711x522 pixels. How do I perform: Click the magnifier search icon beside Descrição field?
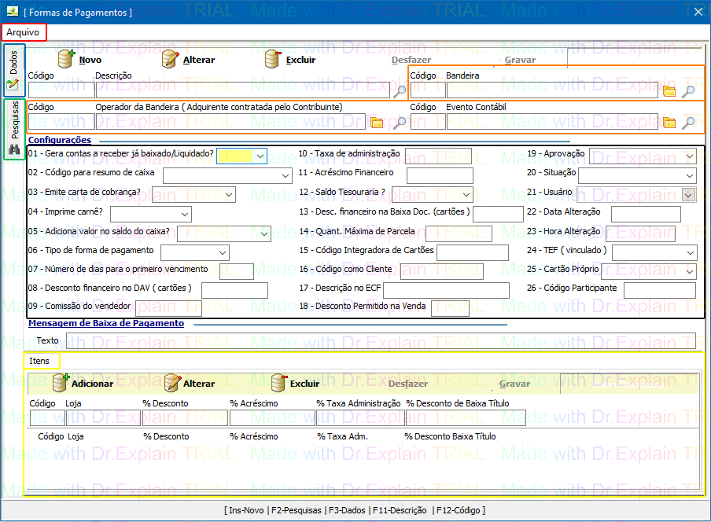[400, 90]
